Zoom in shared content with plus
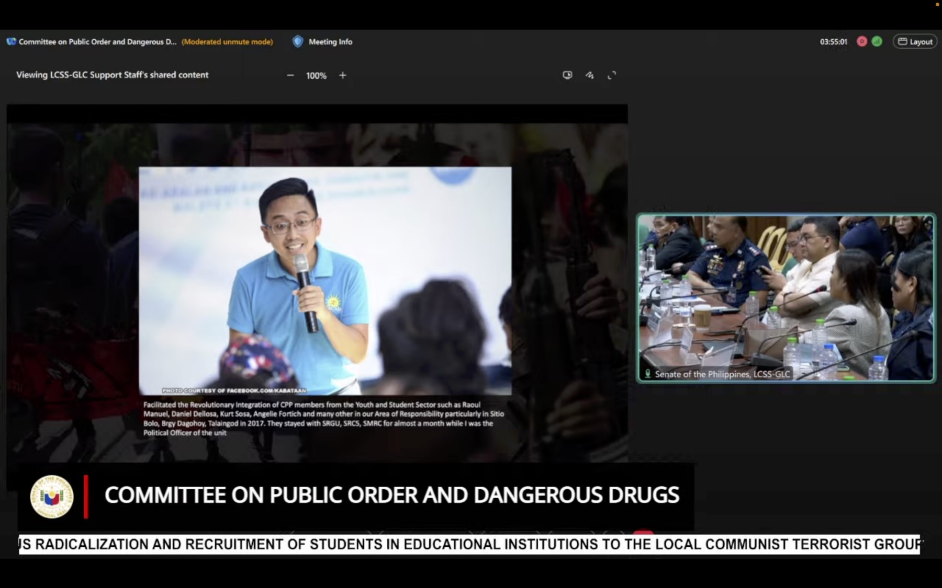Screen dimensions: 942x588 tap(343, 75)
